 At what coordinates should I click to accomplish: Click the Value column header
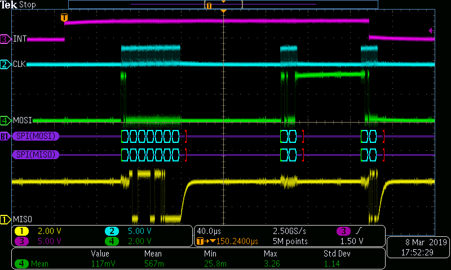[x=100, y=254]
